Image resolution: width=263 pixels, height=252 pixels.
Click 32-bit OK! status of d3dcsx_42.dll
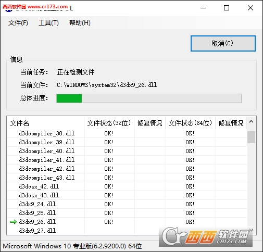pyautogui.click(x=109, y=186)
